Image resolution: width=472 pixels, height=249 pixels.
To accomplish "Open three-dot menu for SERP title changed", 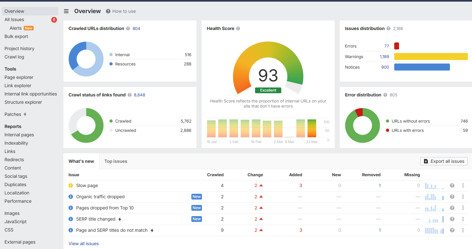I will point(463,219).
